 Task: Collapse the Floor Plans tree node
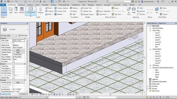click(150, 31)
